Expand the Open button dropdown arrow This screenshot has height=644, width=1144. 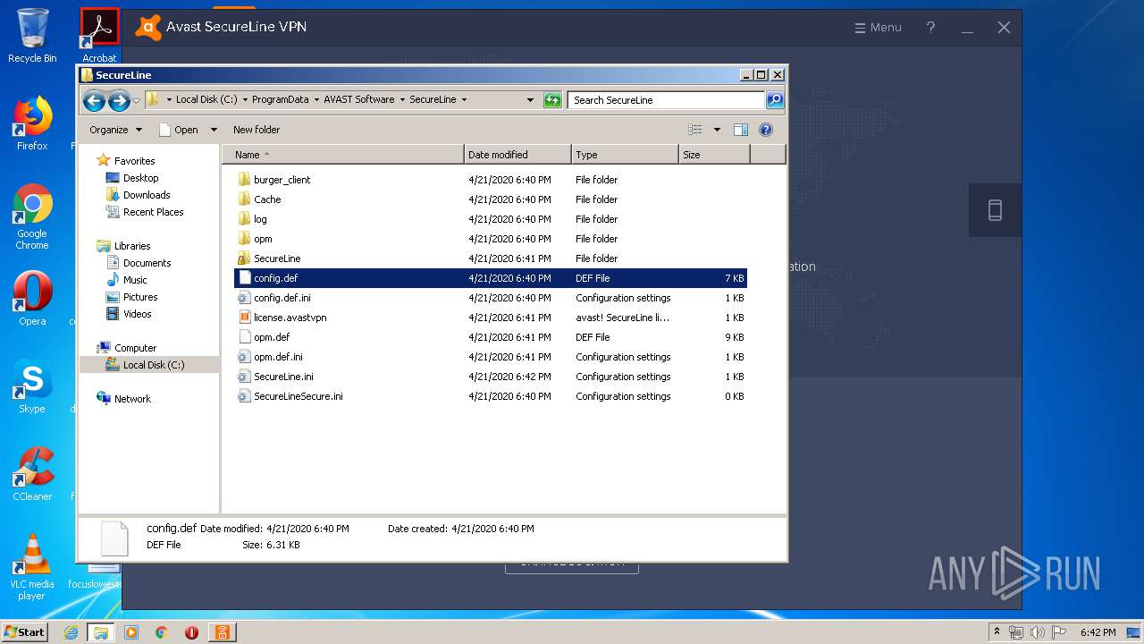coord(214,130)
